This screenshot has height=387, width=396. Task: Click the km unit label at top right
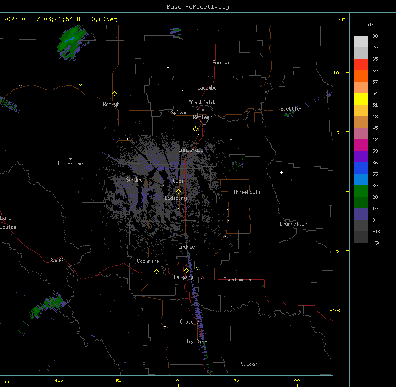pyautogui.click(x=342, y=19)
